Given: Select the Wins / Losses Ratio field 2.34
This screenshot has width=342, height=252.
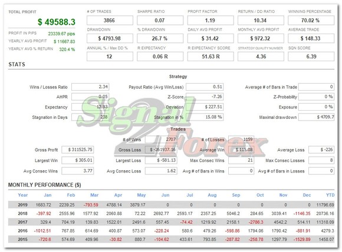Looking at the screenshot, I should click(x=90, y=87).
